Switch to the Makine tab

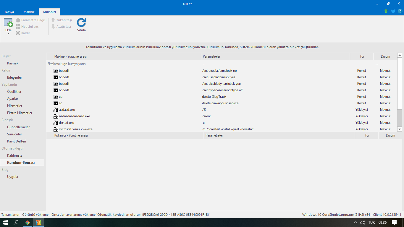29,12
